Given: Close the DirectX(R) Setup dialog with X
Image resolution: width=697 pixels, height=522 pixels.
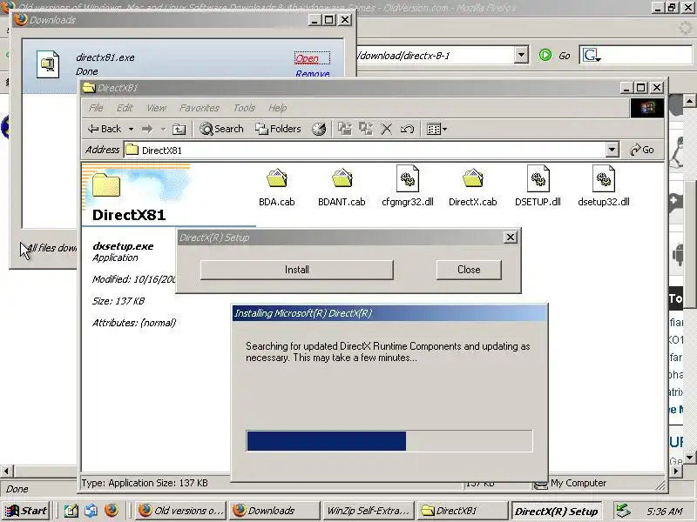Looking at the screenshot, I should 511,238.
